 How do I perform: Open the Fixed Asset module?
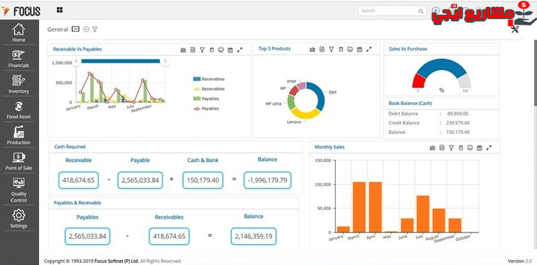(x=19, y=110)
